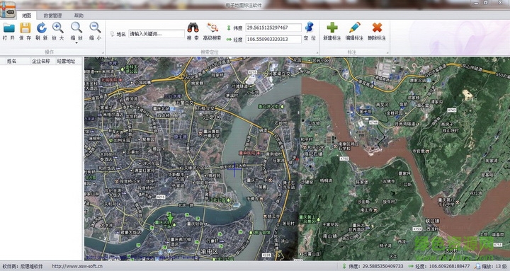The image size is (510, 271).
Task: Click the 放大 zoom in magnifier
Action: click(58, 28)
